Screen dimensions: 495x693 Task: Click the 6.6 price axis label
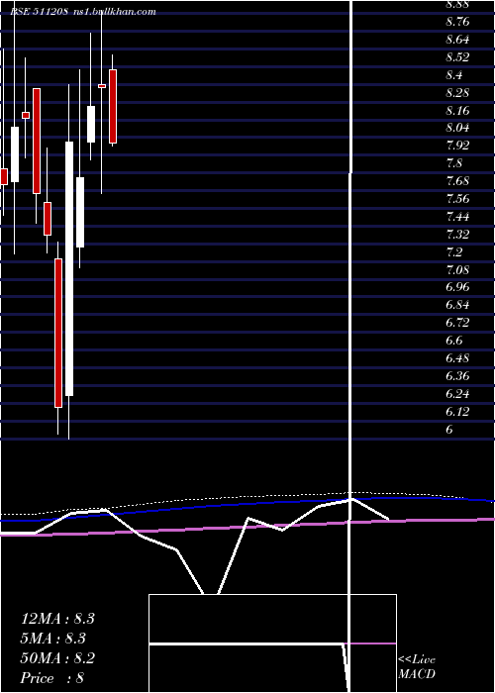tap(453, 341)
